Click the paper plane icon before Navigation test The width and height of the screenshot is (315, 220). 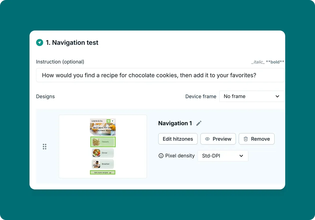(x=39, y=42)
